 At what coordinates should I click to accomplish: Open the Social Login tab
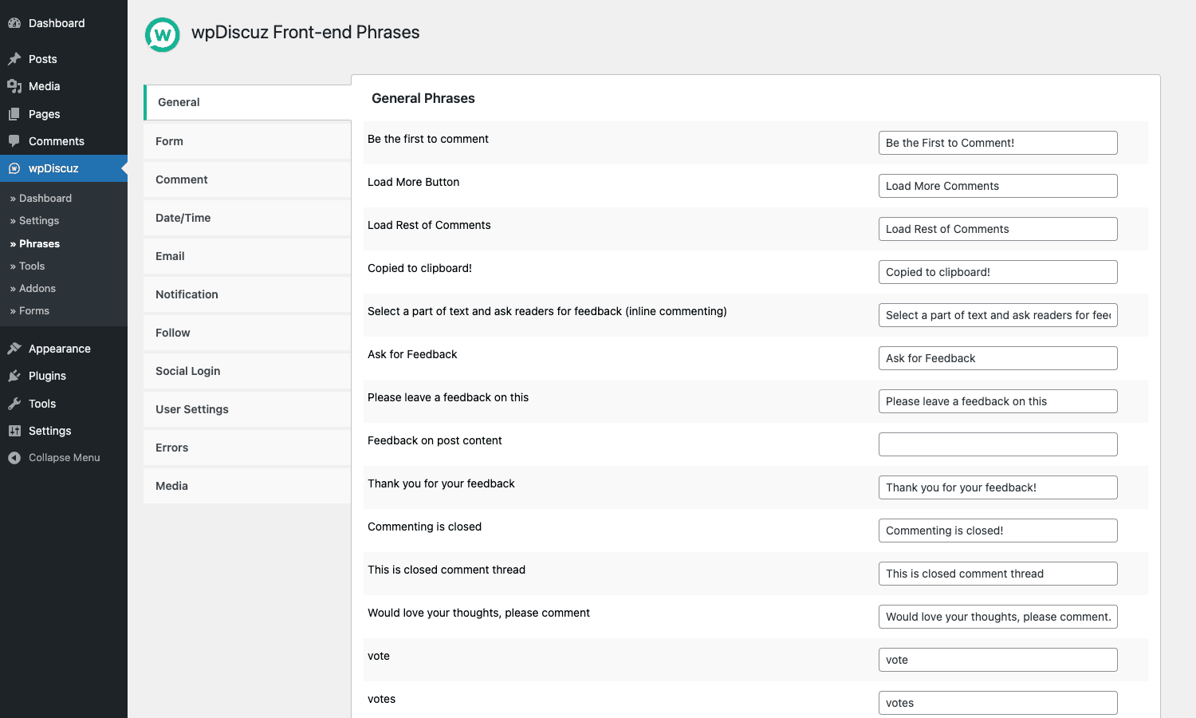247,371
